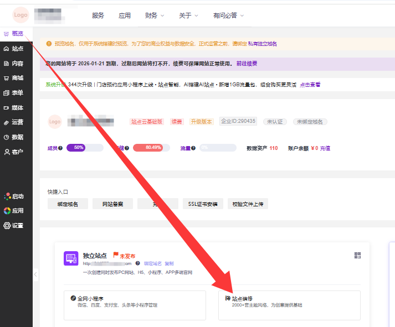This screenshot has width=395, height=327.
Task: Open 数据 data section in sidebar
Action: point(14,137)
